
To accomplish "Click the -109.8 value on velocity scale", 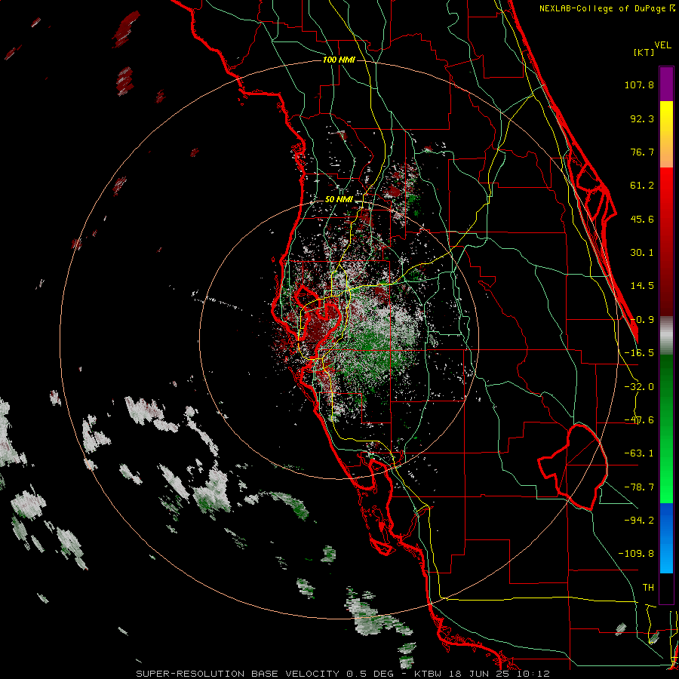I will [x=636, y=554].
